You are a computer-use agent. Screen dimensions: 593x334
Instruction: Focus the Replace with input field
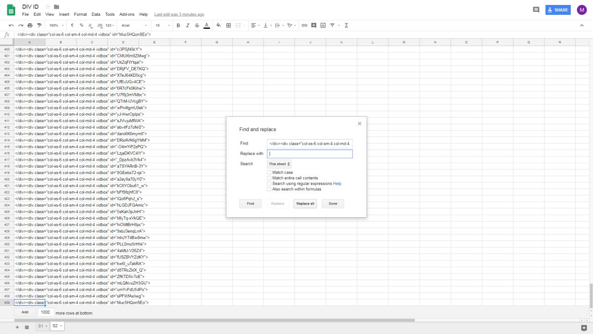310,154
